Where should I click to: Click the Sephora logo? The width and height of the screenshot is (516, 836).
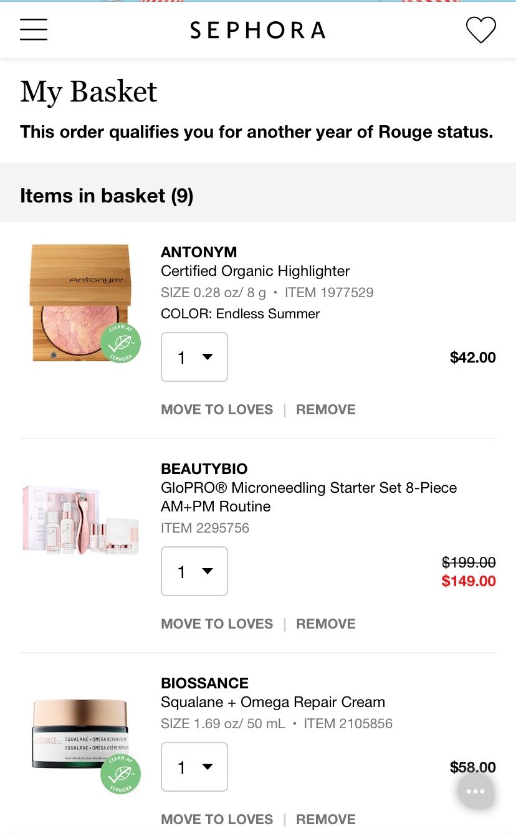258,29
